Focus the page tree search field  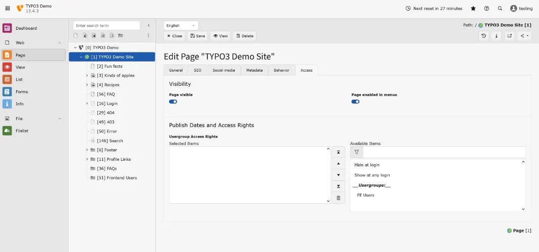(x=106, y=25)
